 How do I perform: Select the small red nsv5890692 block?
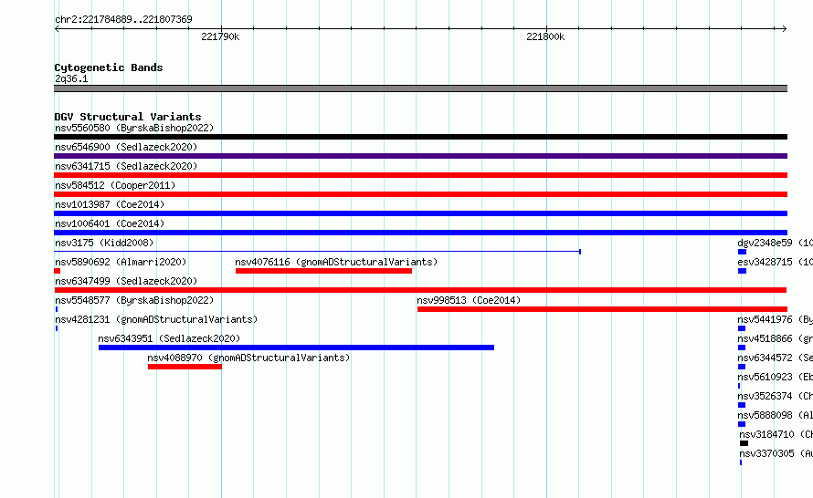click(x=57, y=271)
